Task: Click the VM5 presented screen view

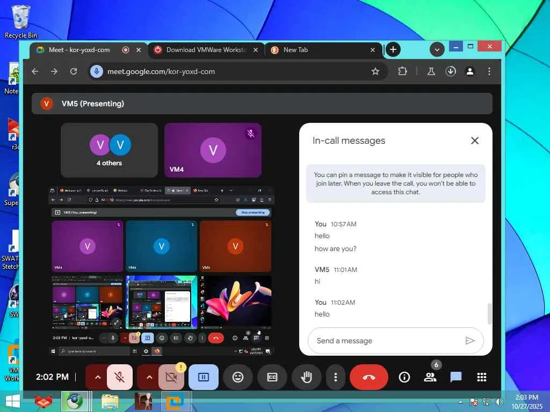Action: [x=161, y=271]
